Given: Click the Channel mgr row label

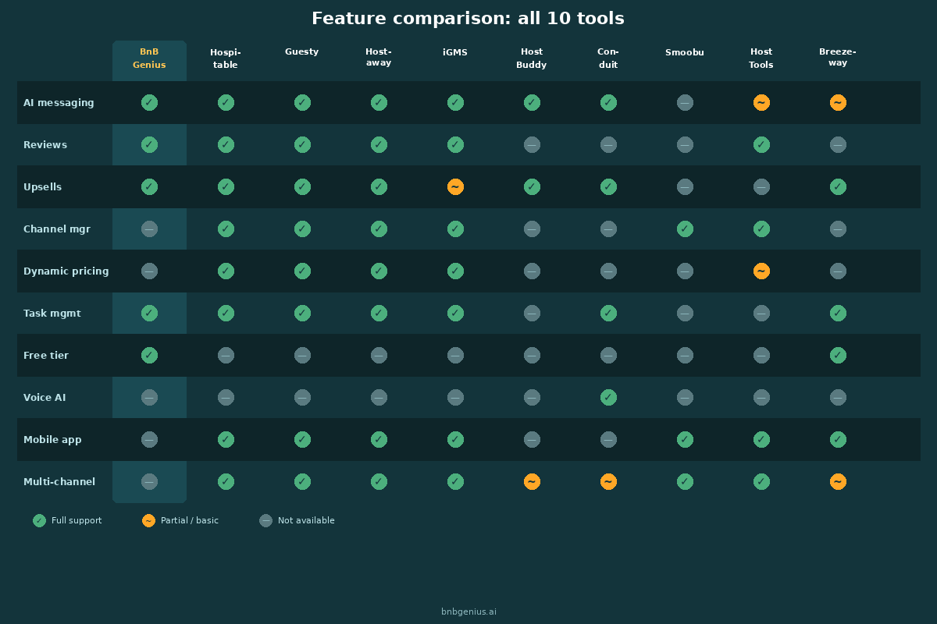Looking at the screenshot, I should 57,229.
